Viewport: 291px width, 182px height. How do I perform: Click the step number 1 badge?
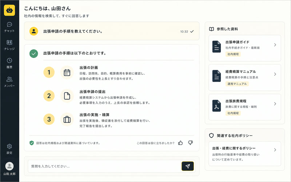[x=49, y=72]
